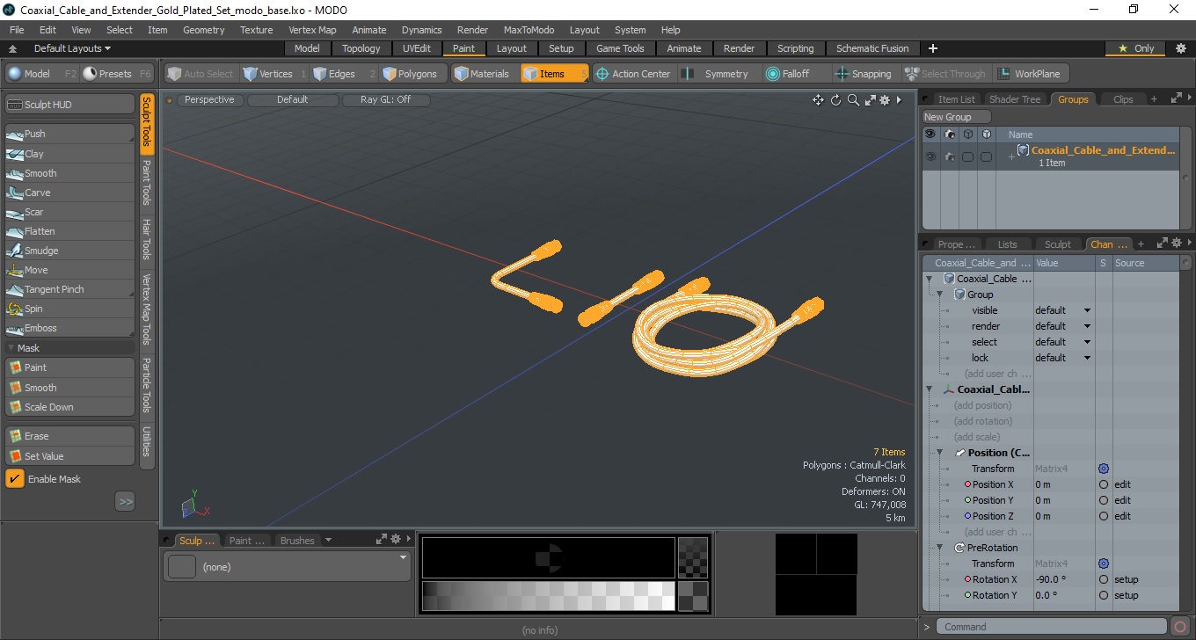Toggle the Enable Mask checkbox
Image resolution: width=1196 pixels, height=640 pixels.
[15, 479]
